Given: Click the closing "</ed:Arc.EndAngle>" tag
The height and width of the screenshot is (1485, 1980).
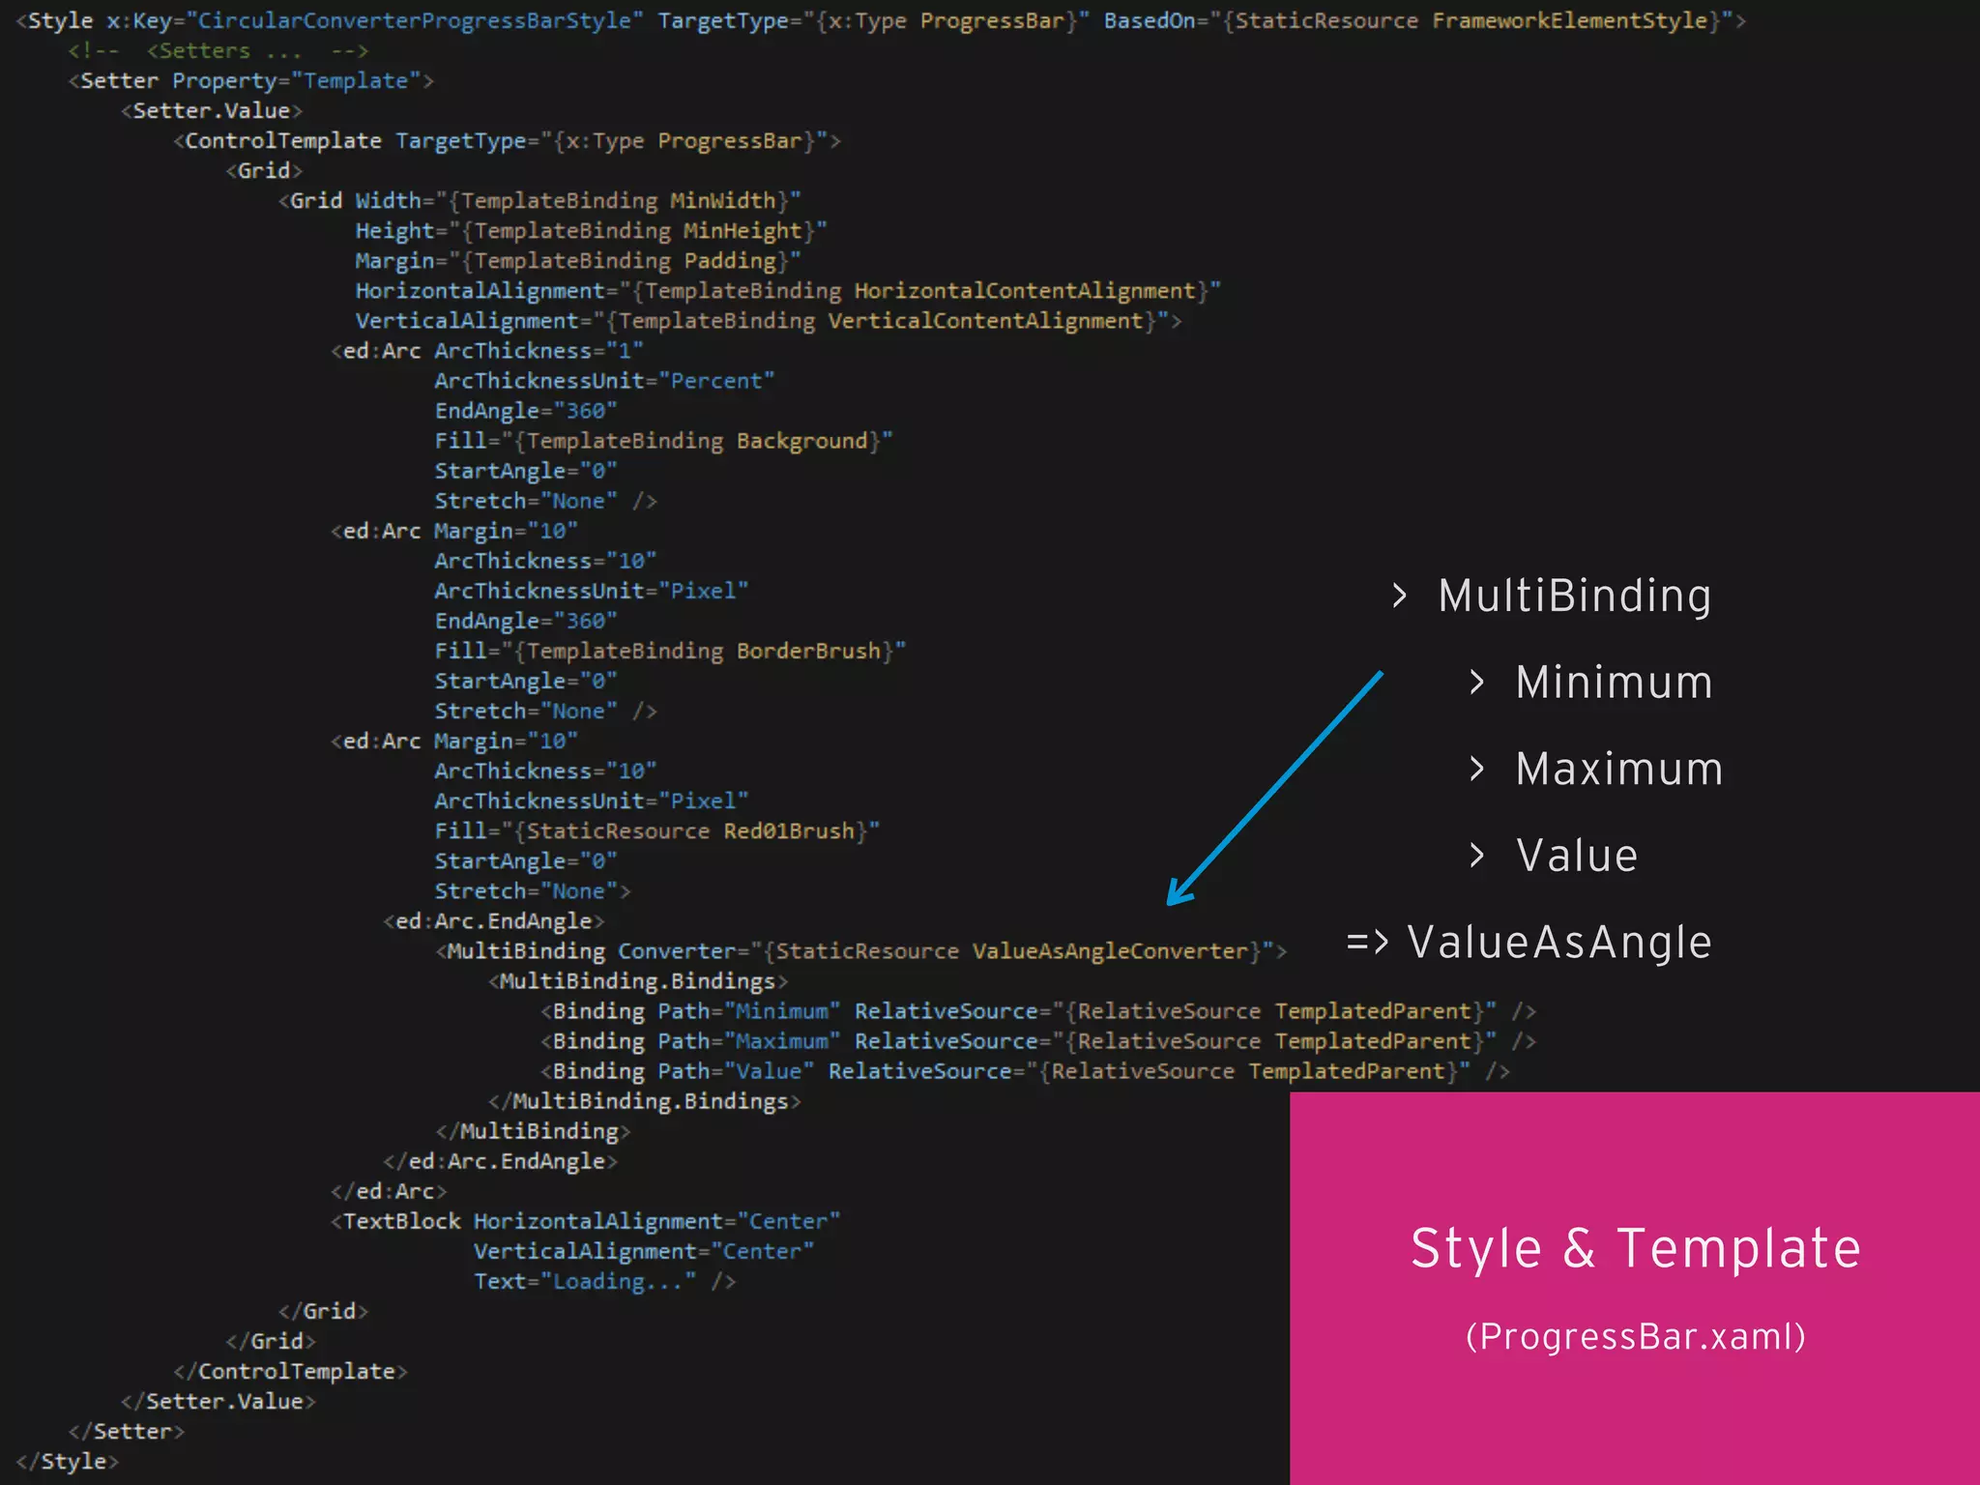Looking at the screenshot, I should pyautogui.click(x=500, y=1161).
